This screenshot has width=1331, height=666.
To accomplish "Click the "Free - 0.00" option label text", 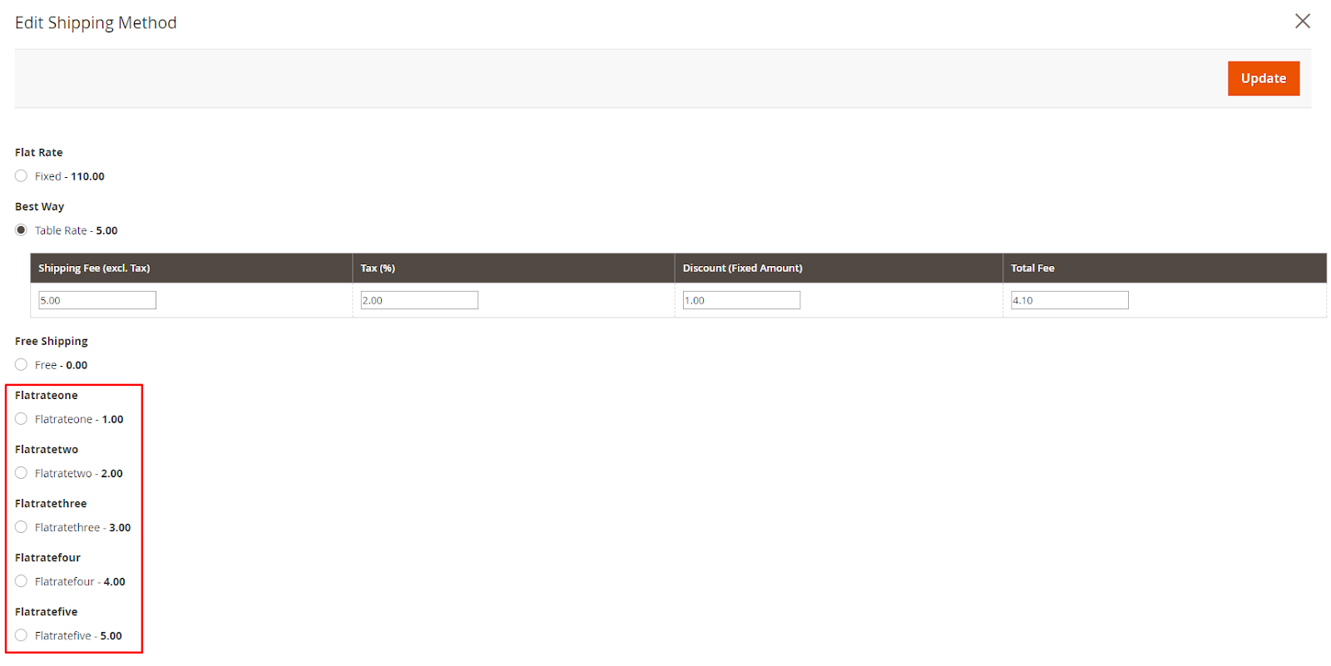I will (62, 365).
